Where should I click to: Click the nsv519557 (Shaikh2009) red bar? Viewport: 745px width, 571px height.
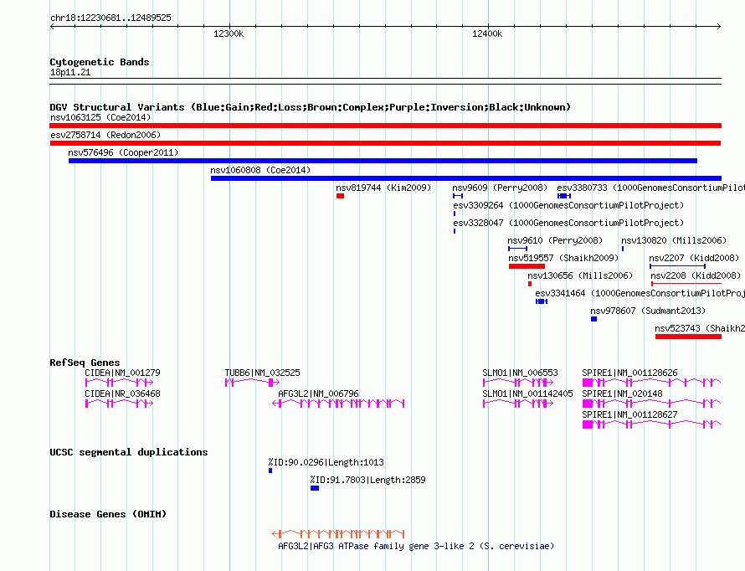coord(527,266)
